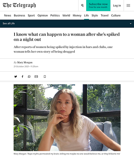Expand the See all Life chevron

pyautogui.click(x=130, y=23)
